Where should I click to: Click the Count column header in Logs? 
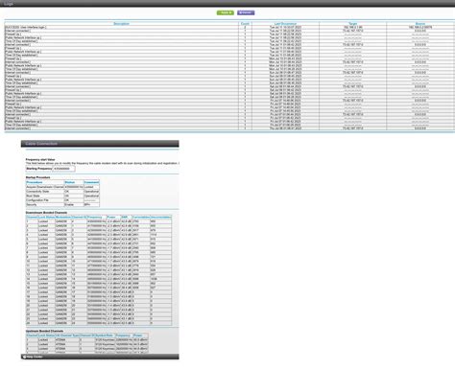(x=245, y=24)
